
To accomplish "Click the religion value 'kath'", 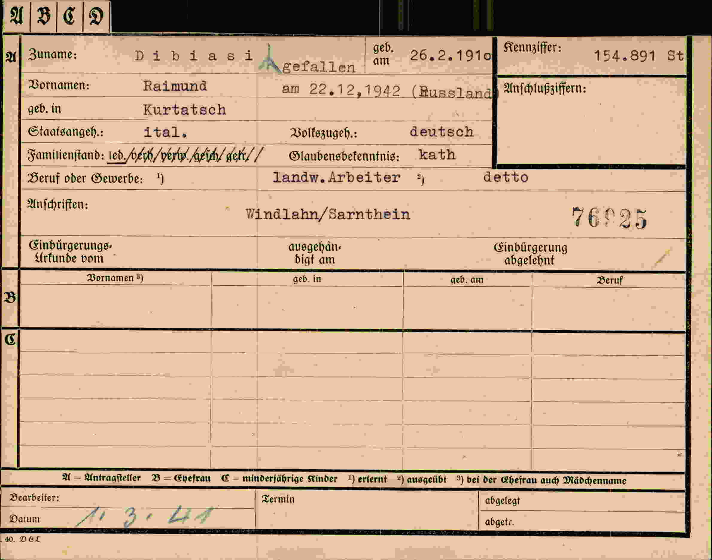I will click(x=437, y=154).
